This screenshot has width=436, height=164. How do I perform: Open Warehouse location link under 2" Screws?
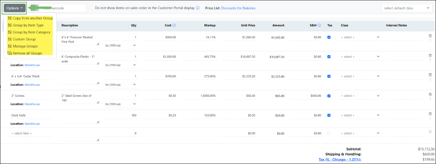[x=32, y=104]
